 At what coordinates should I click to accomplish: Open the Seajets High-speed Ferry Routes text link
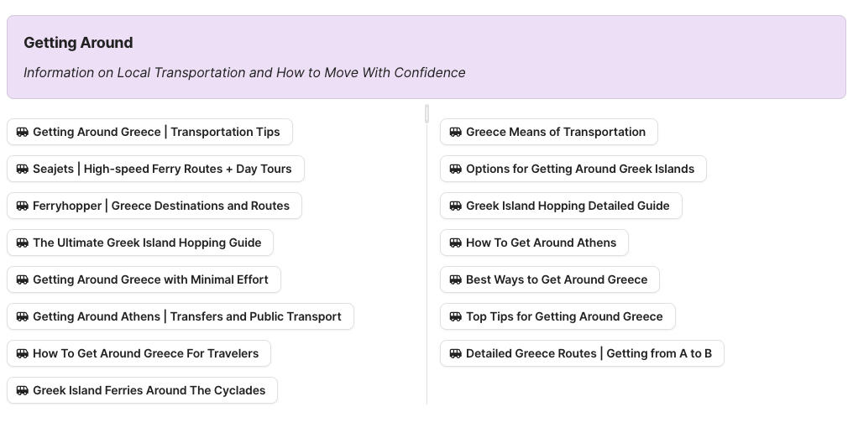click(162, 169)
